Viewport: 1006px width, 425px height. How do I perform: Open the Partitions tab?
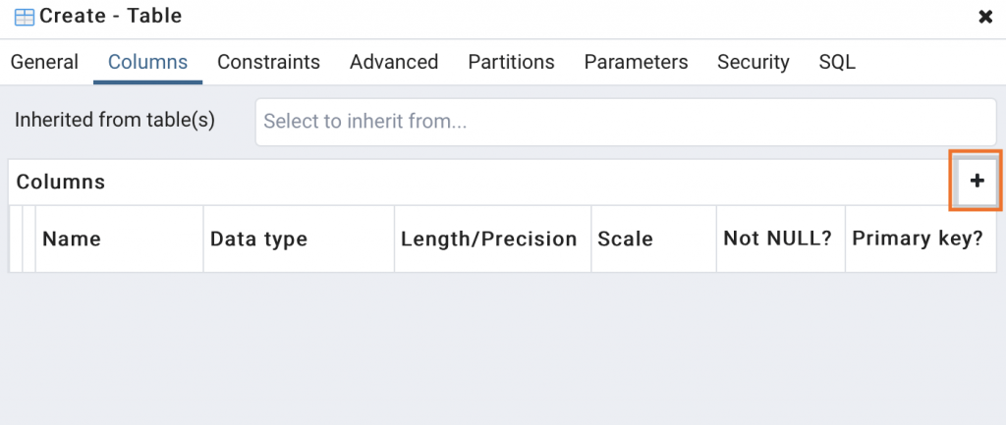click(x=511, y=62)
